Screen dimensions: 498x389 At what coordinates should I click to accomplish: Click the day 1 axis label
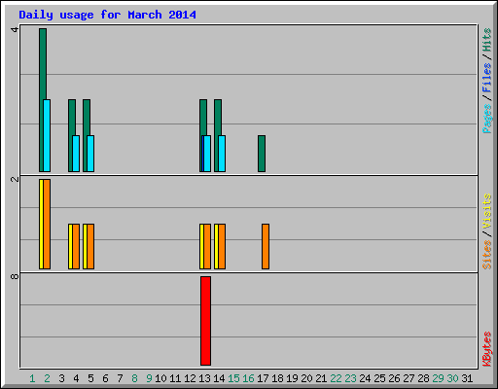32,378
